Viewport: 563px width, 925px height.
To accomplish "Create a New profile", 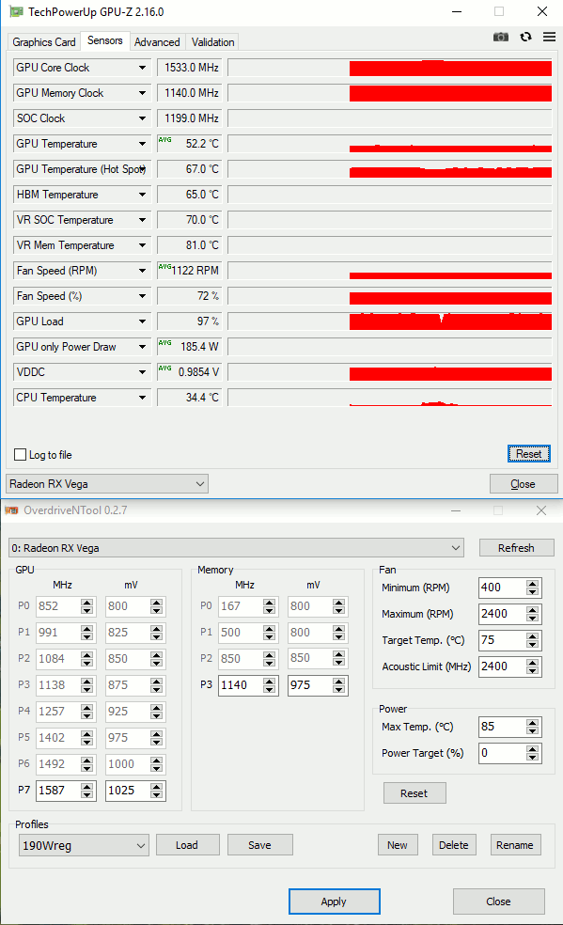I will (x=398, y=845).
